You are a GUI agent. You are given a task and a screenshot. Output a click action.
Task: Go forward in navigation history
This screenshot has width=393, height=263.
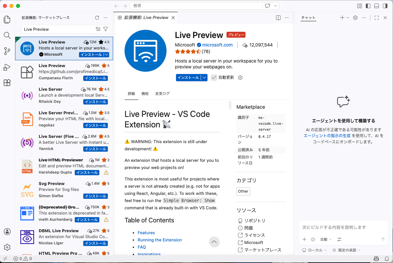tap(125, 6)
